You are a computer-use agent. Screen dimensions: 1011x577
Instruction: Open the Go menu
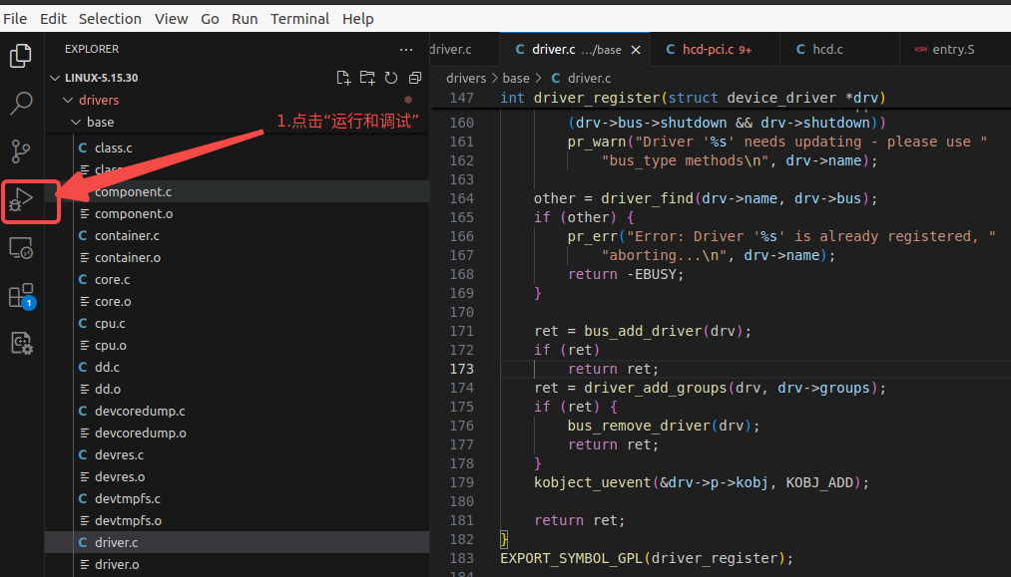click(x=210, y=19)
